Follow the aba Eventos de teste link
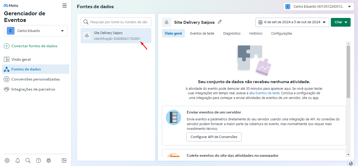Image resolution: width=358 pixels, height=166 pixels. tap(264, 93)
